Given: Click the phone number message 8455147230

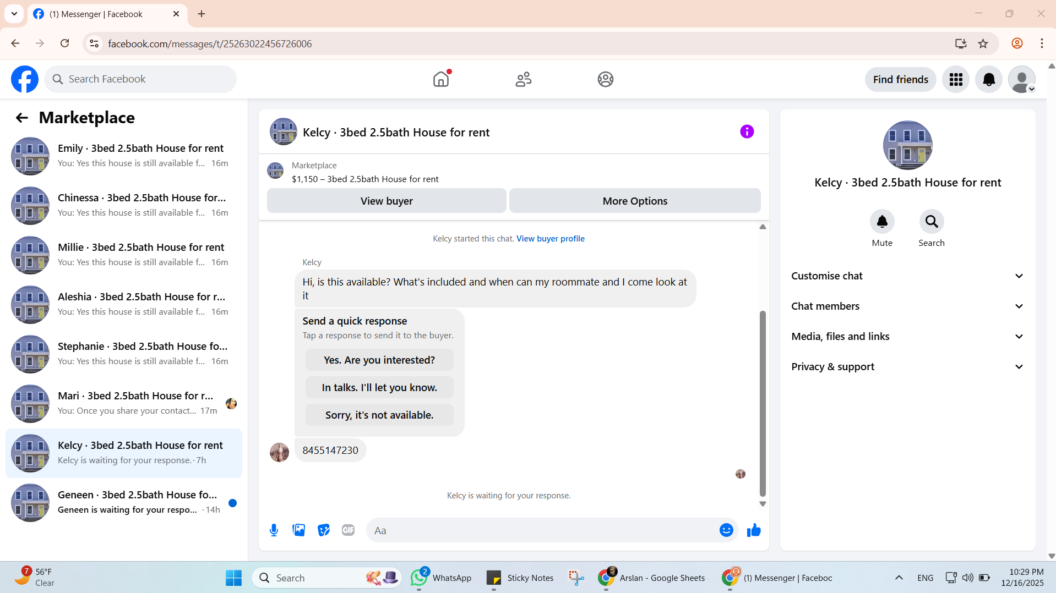Looking at the screenshot, I should pos(330,451).
